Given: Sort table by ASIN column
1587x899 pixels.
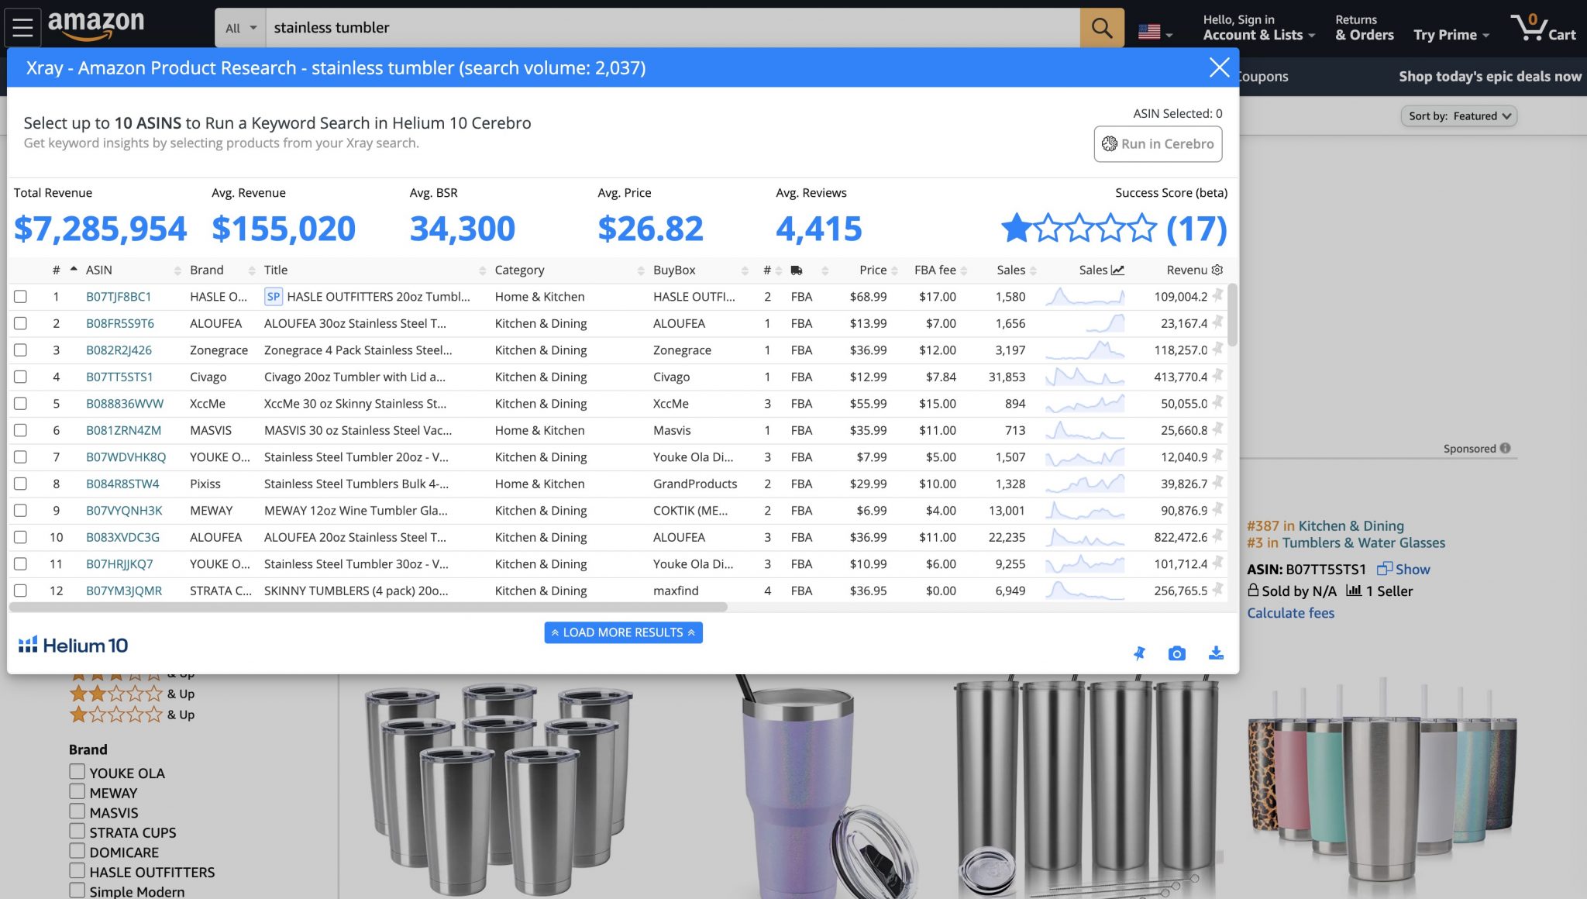Looking at the screenshot, I should pos(98,270).
